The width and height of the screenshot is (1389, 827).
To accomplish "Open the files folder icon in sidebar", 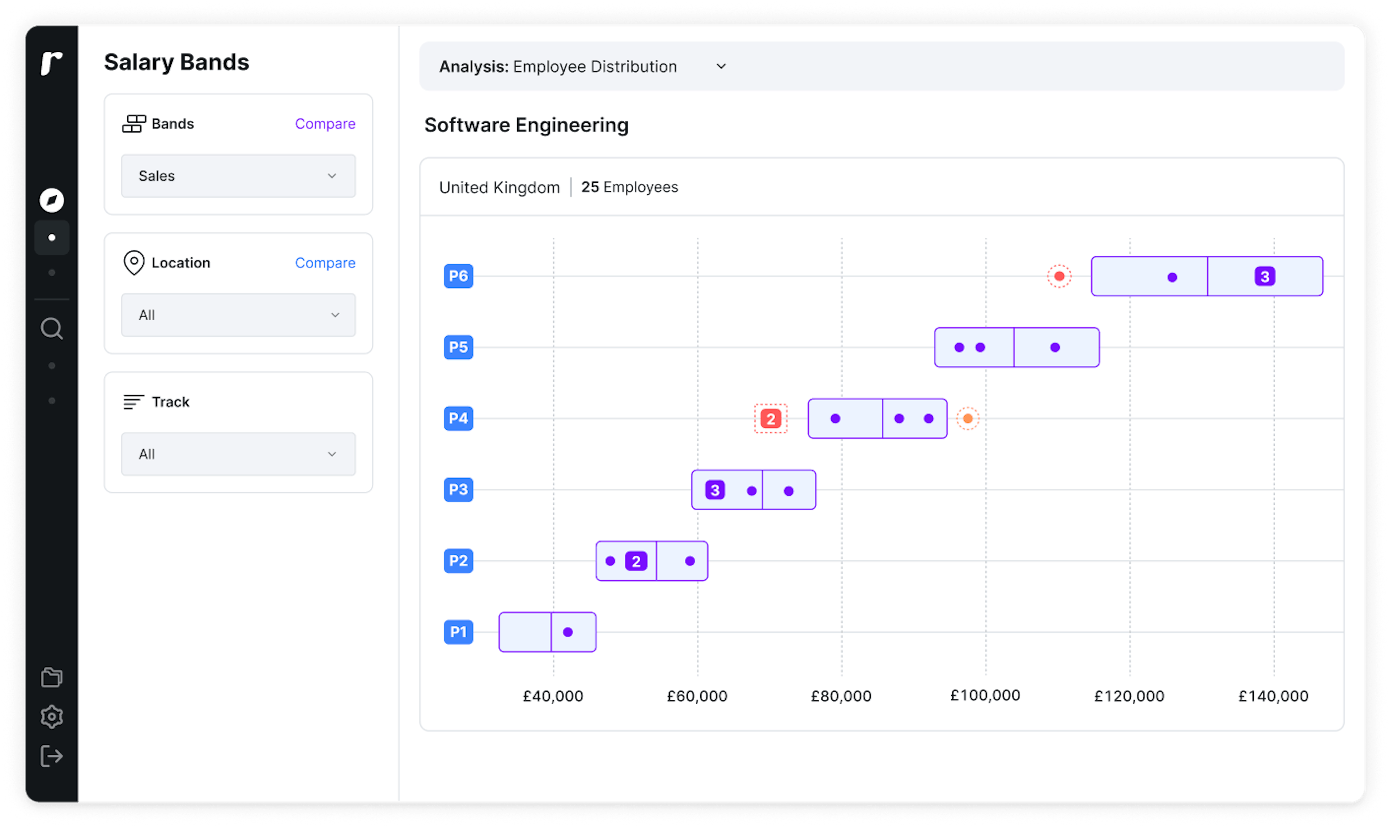I will coord(52,677).
